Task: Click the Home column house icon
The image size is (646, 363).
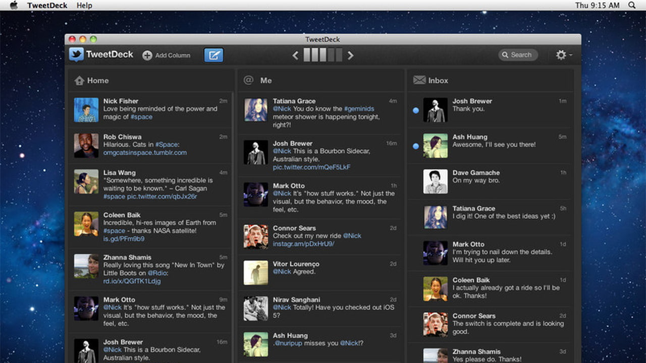Action: click(79, 80)
